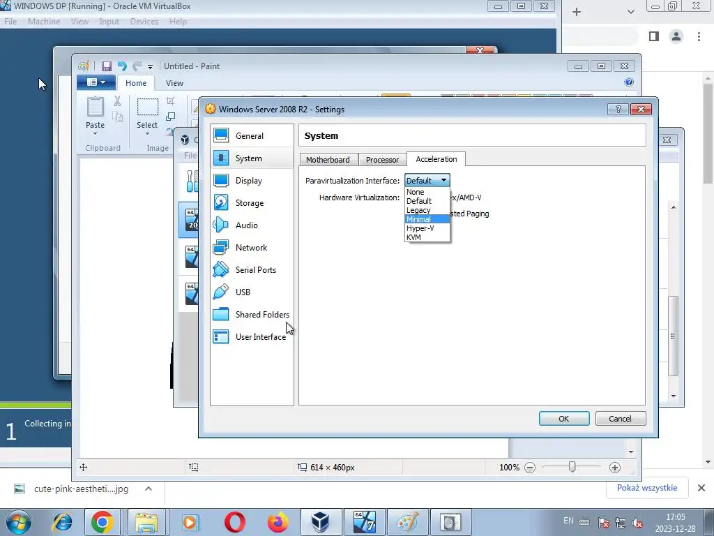Expand the Select dropdown arrow in Paint
The width and height of the screenshot is (714, 536).
click(x=148, y=134)
